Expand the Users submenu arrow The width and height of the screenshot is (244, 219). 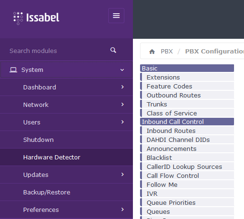(x=122, y=122)
